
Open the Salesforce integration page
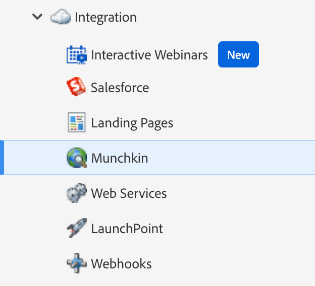[x=120, y=88]
